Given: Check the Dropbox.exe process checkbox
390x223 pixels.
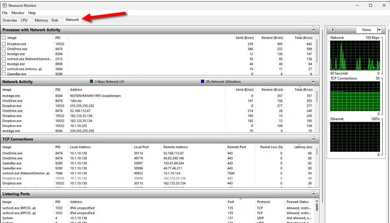Looking at the screenshot, I should coord(4,44).
